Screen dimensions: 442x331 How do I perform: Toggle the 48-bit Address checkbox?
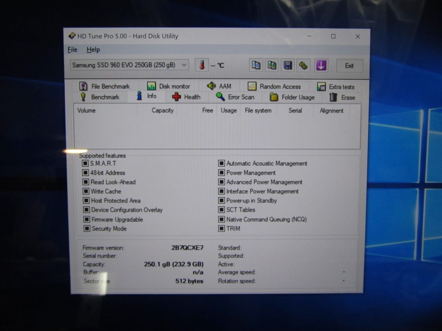click(x=85, y=172)
